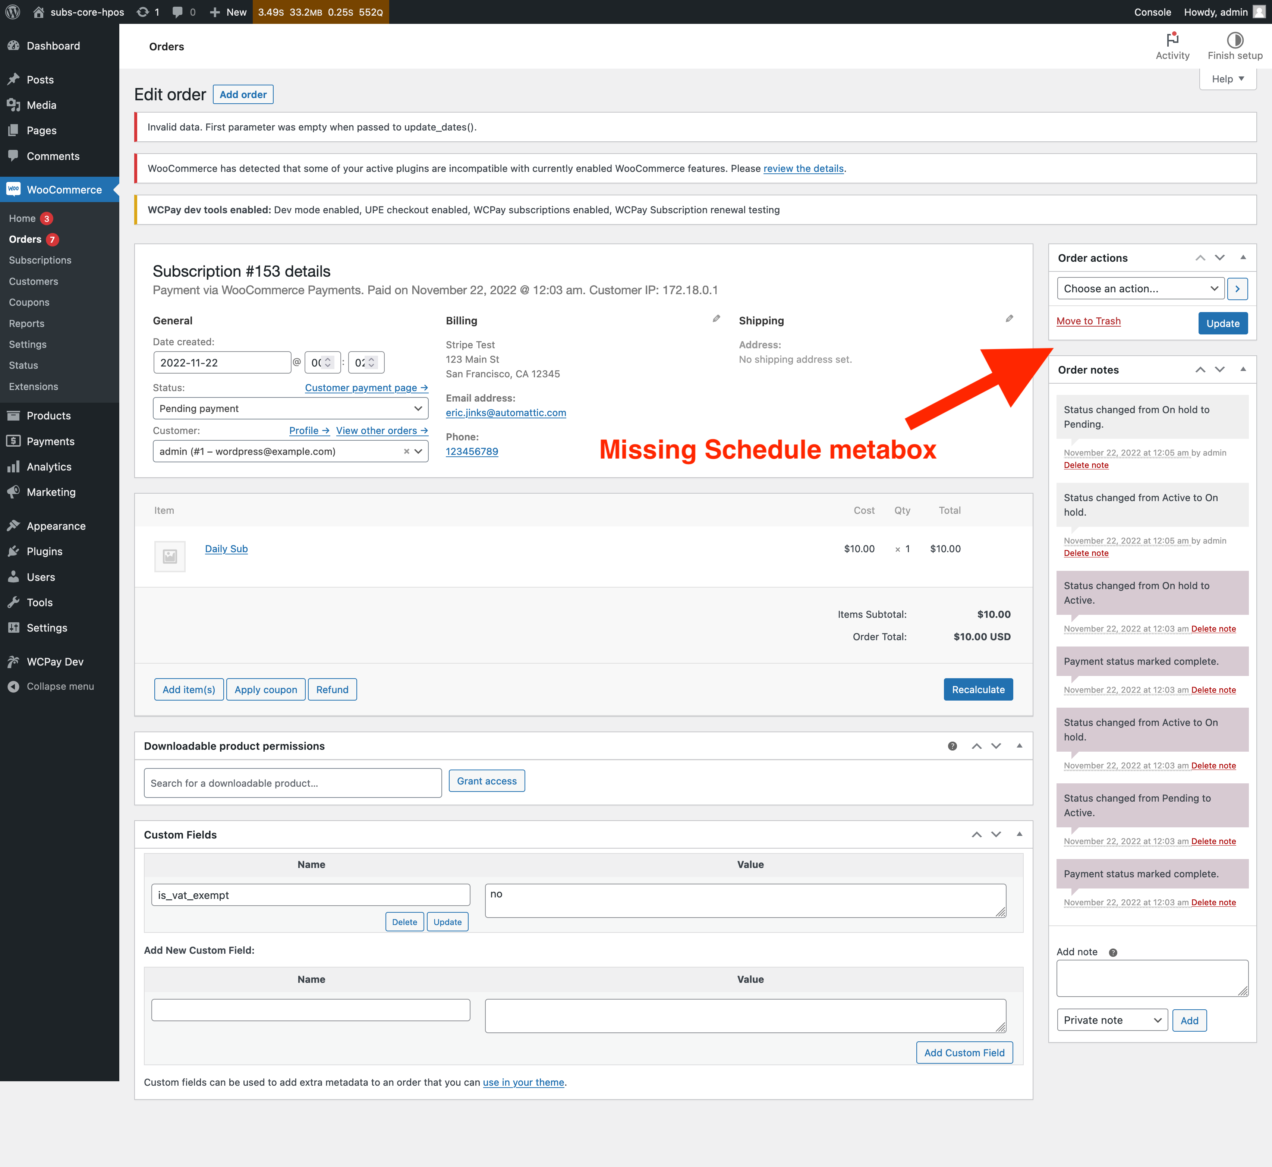The image size is (1272, 1167).
Task: Open the subscription Status dropdown
Action: click(290, 408)
